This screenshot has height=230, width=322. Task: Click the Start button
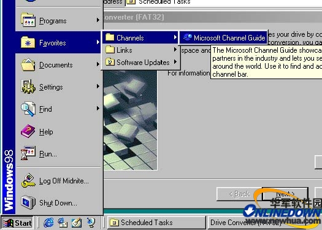[x=17, y=223]
